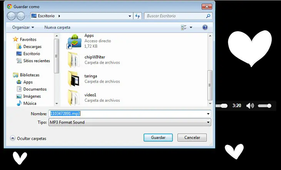Open the Nombre field dropdown arrow
Screen dimensions: 281x170
(x=208, y=114)
